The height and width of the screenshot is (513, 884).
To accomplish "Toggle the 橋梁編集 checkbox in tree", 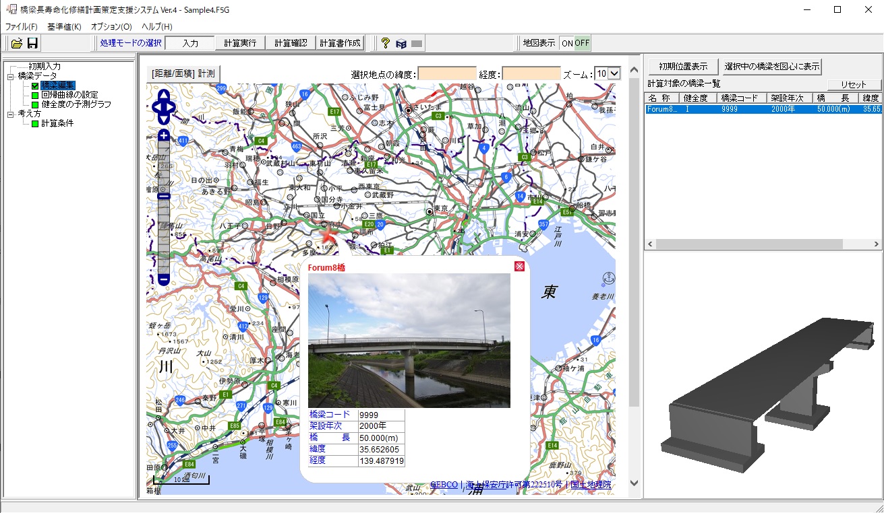I will pyautogui.click(x=36, y=85).
